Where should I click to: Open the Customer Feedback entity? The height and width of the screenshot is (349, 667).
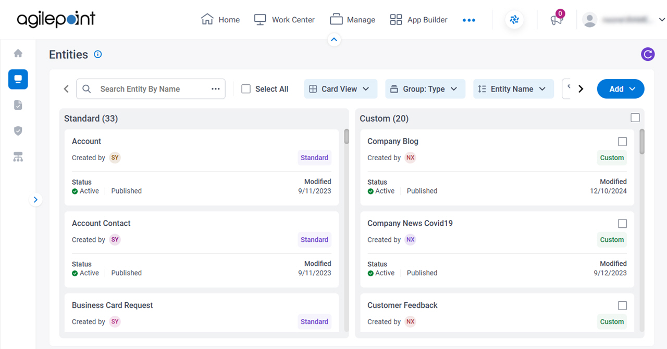pyautogui.click(x=402, y=305)
